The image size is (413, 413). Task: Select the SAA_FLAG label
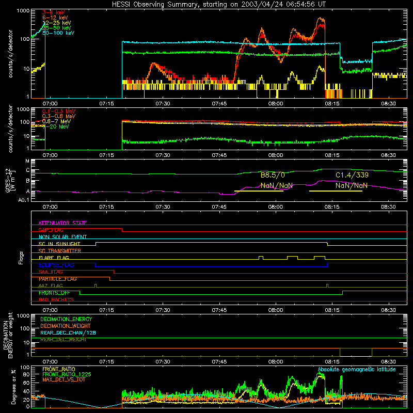[51, 272]
